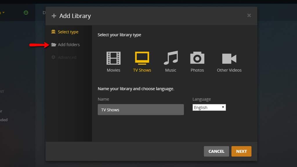Select the Movies film strip icon
Screen dimensions: 297x167
pos(113,58)
